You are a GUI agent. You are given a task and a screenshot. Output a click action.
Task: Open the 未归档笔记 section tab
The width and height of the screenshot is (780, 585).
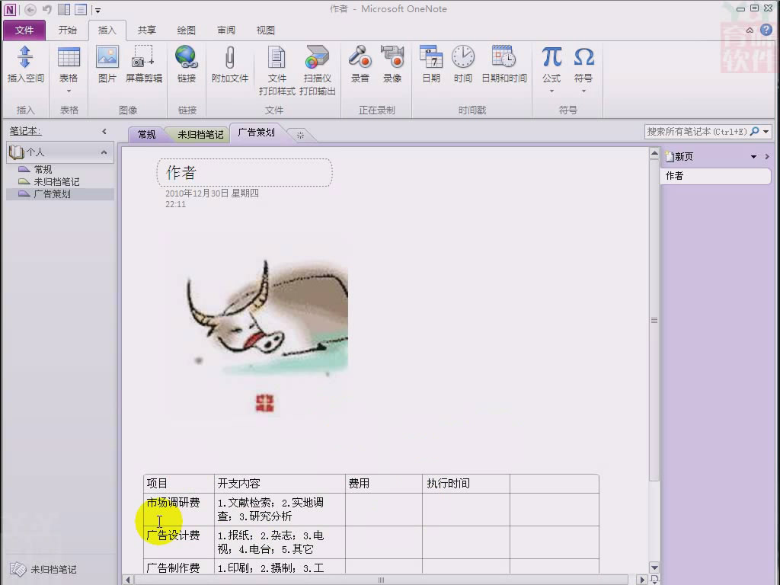click(200, 134)
